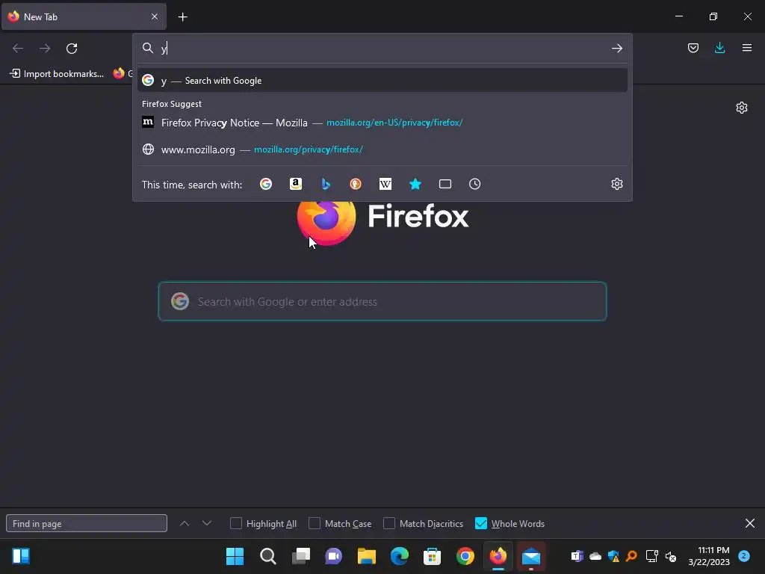The image size is (765, 574).
Task: Search this time with Google
Action: [266, 184]
